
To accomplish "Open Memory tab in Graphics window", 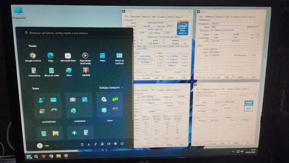I will [x=215, y=89].
